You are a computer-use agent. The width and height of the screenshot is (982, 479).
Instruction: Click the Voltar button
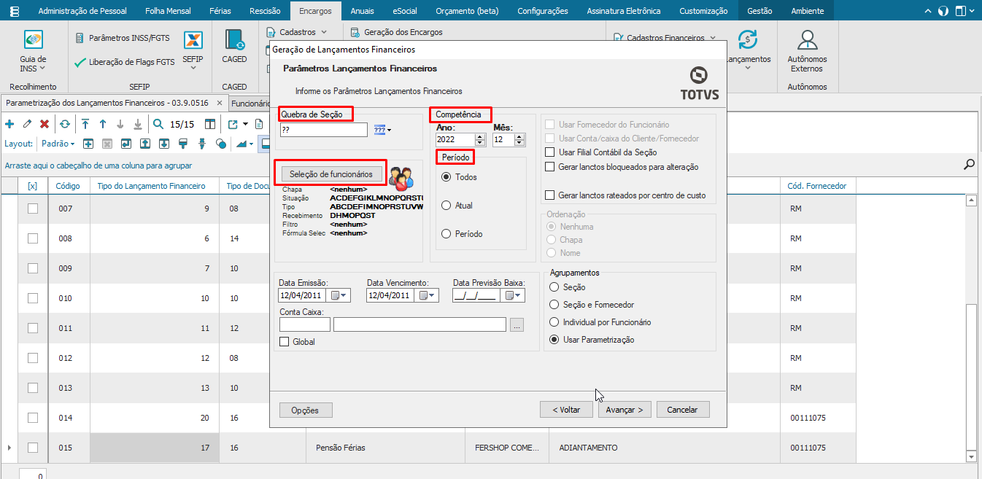(566, 410)
